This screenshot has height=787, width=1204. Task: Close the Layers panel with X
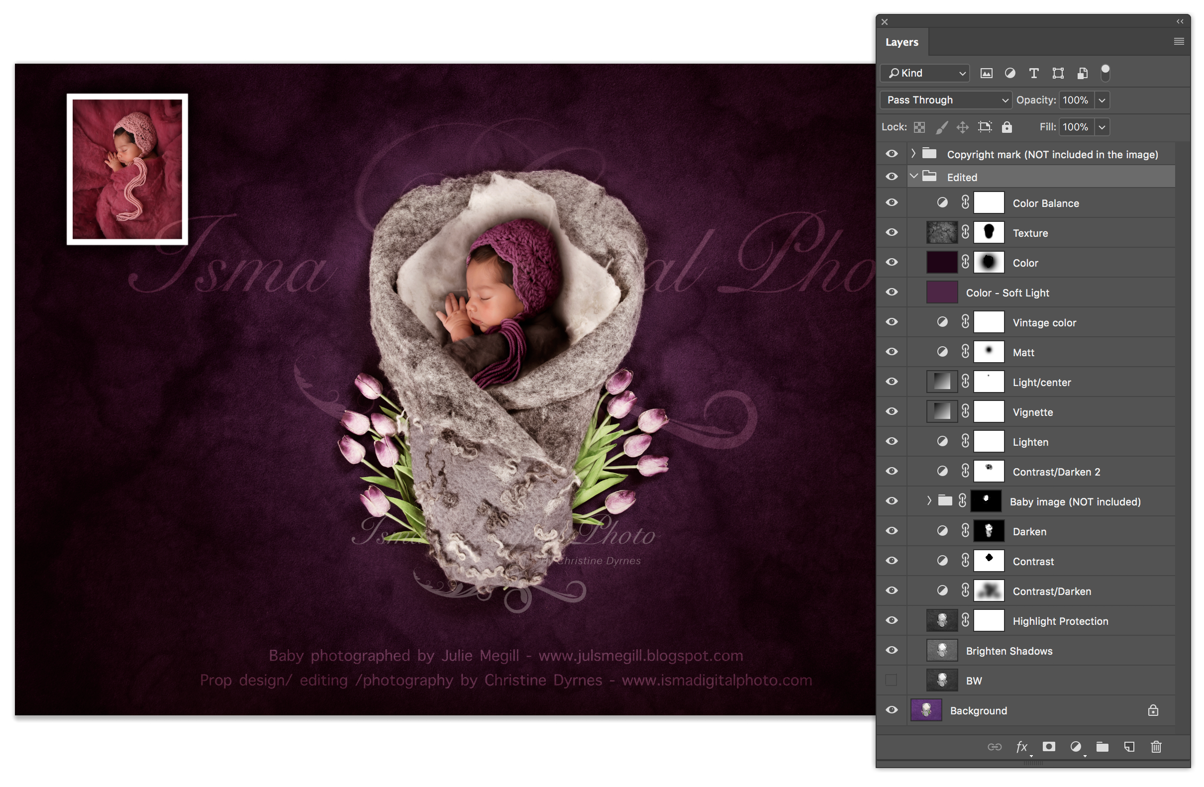(x=885, y=22)
